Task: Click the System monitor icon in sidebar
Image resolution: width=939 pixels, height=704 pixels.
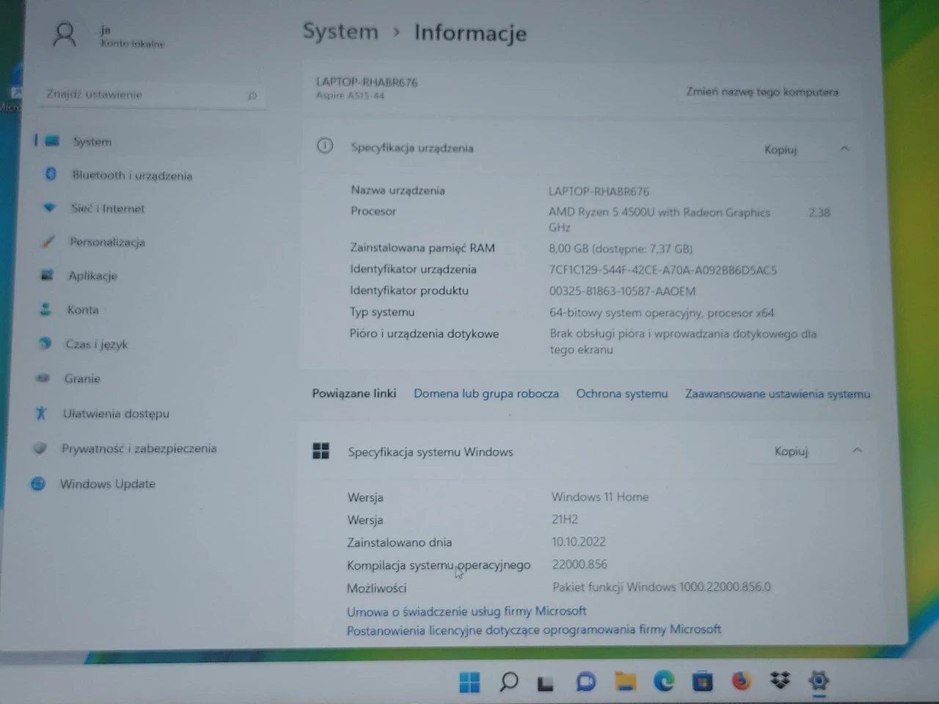Action: (x=52, y=141)
